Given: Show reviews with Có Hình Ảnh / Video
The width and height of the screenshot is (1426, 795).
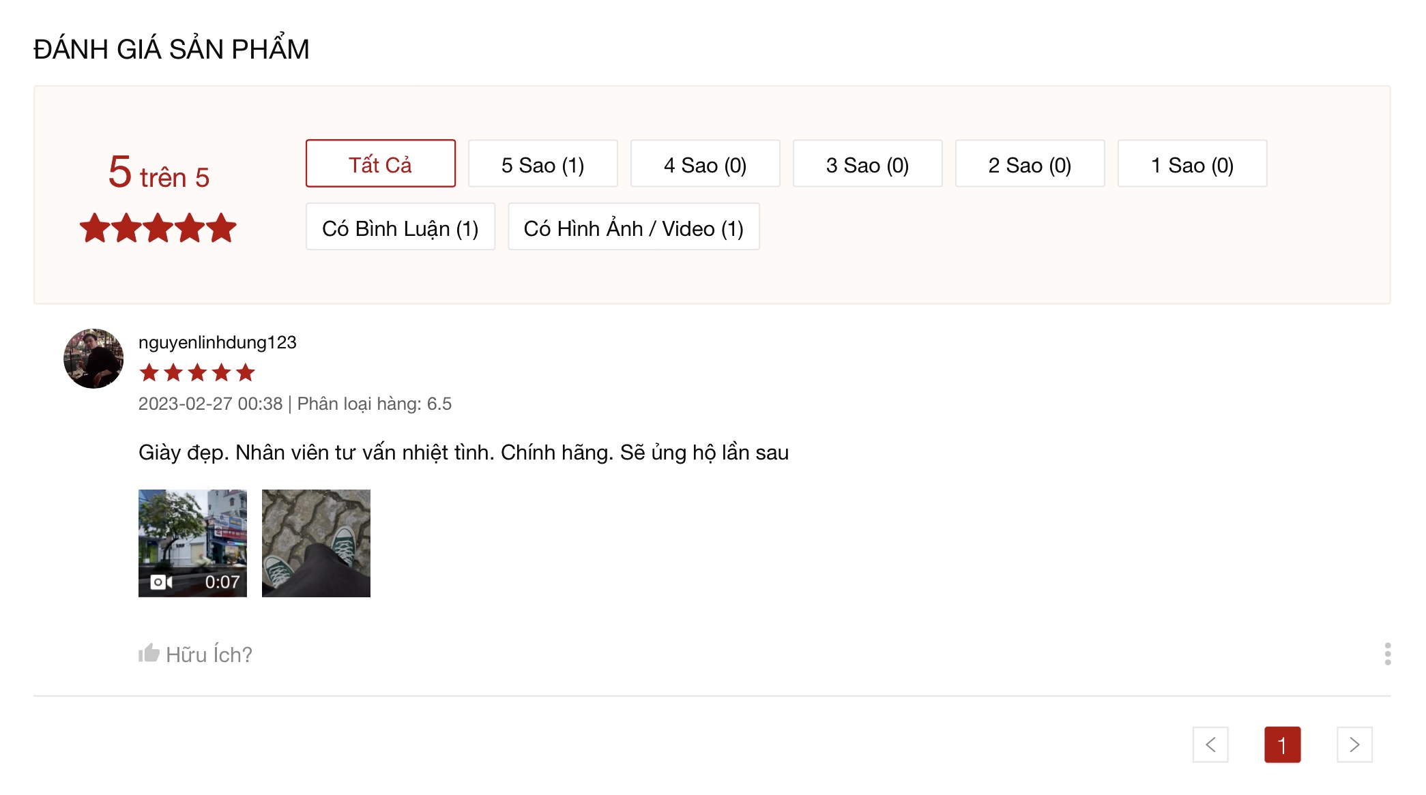Looking at the screenshot, I should 634,227.
